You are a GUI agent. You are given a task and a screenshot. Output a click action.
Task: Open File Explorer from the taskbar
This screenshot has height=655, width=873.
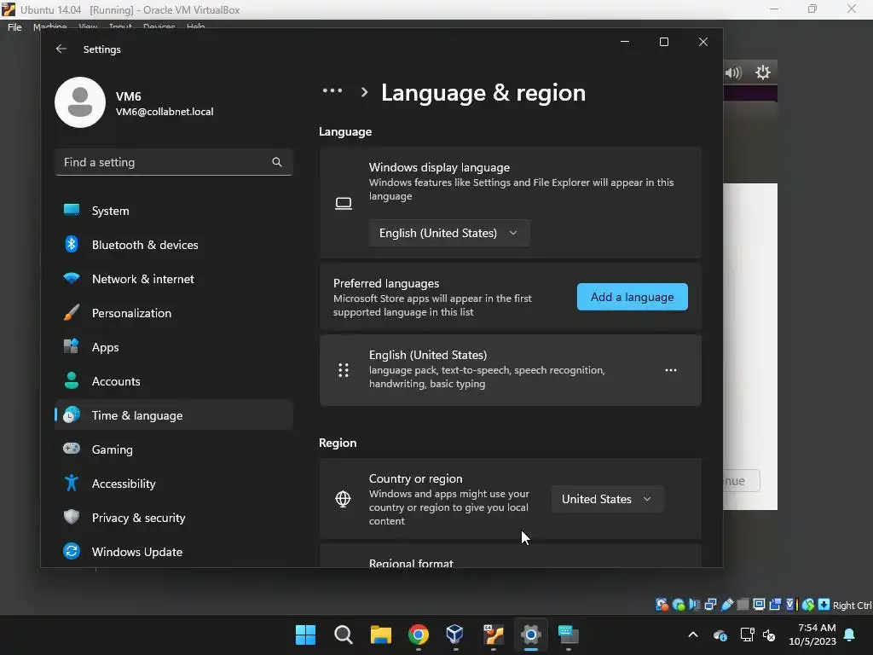point(381,635)
